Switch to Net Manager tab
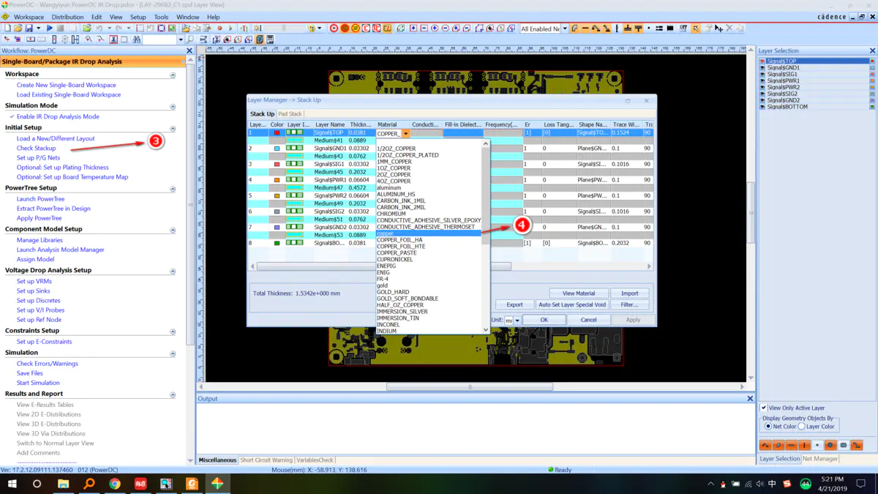This screenshot has width=878, height=494. point(819,459)
